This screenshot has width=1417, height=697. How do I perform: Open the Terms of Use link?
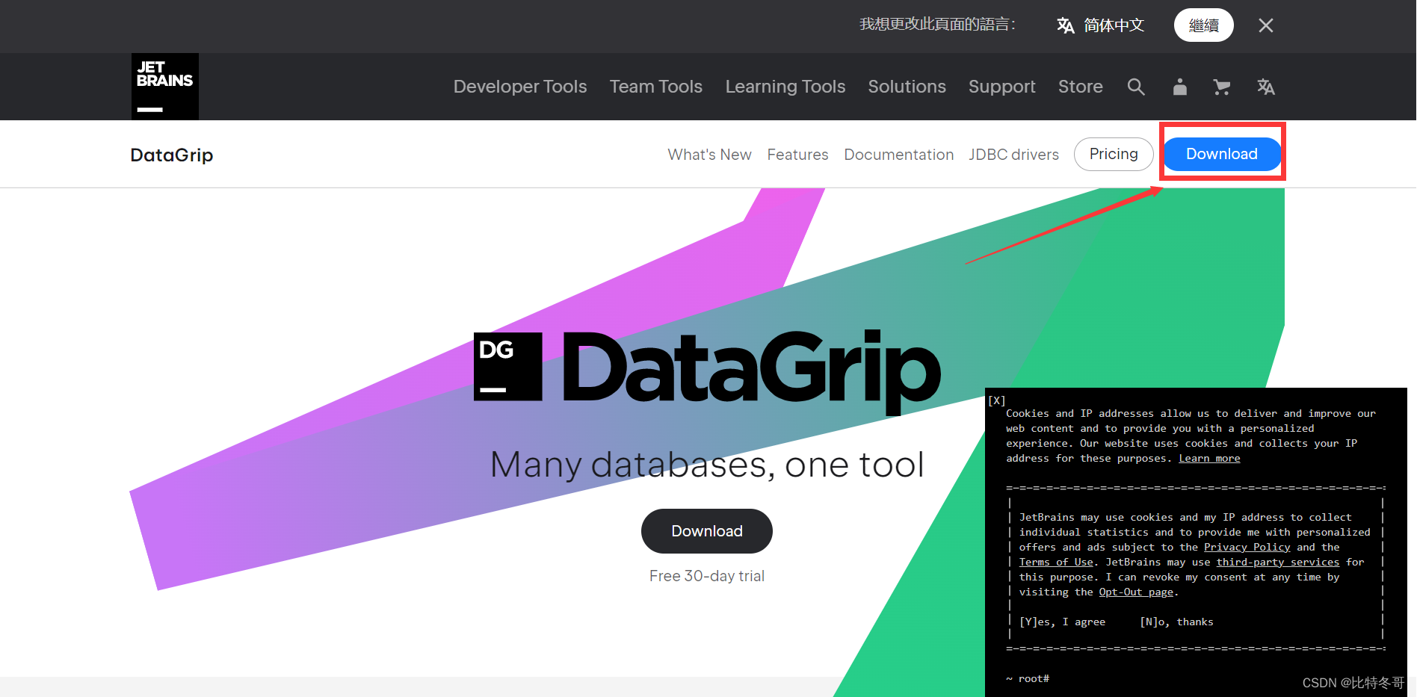(1056, 562)
